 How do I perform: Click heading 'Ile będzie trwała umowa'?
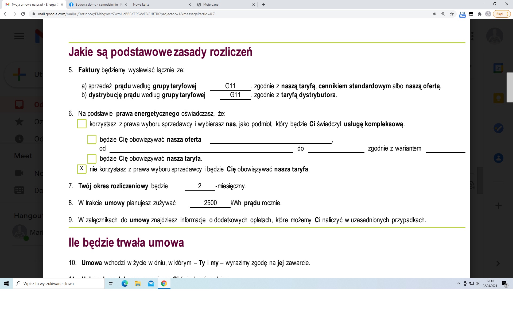click(126, 243)
